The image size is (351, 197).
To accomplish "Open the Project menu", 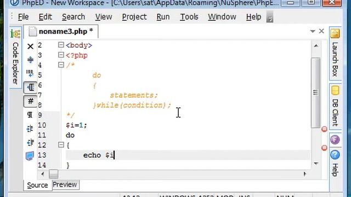I will tap(134, 17).
